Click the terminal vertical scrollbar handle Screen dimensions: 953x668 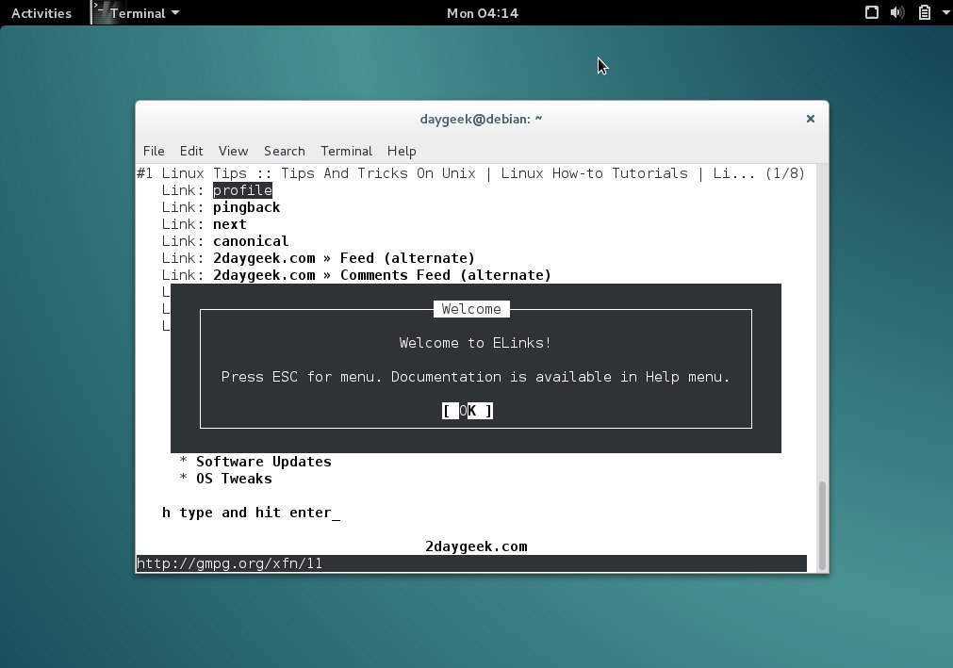coord(822,526)
